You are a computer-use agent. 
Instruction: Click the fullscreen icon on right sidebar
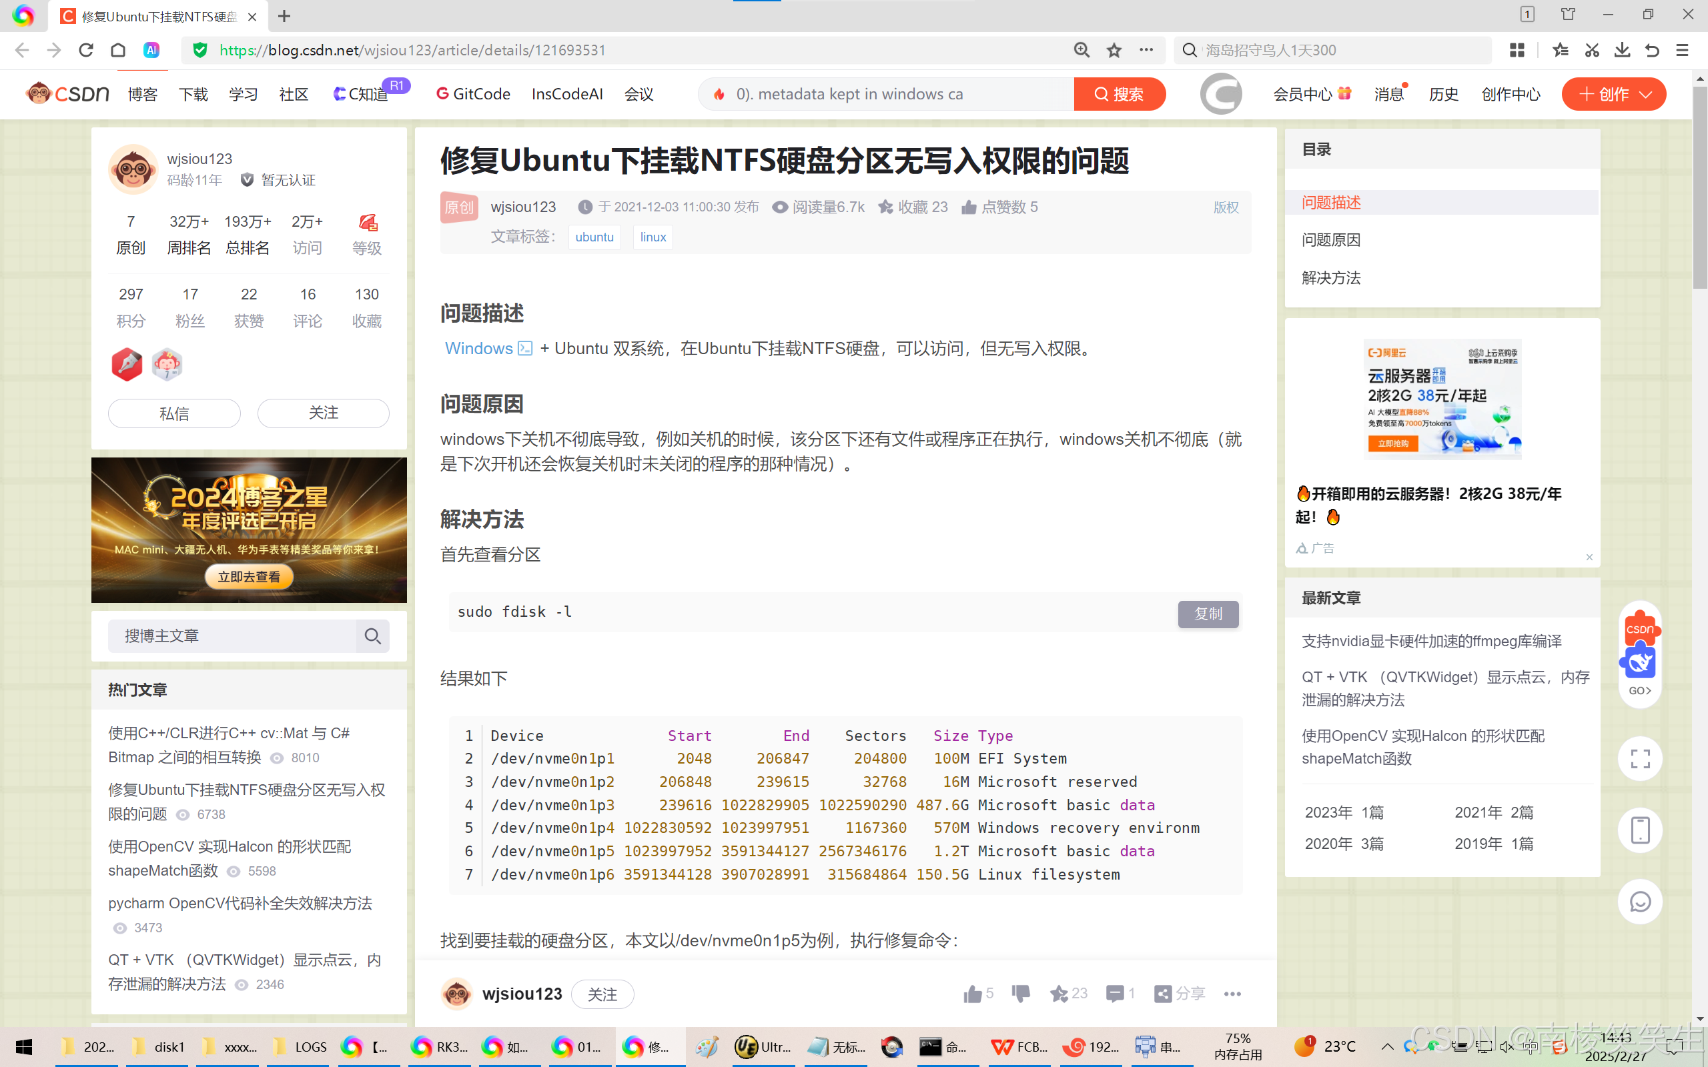1639,759
